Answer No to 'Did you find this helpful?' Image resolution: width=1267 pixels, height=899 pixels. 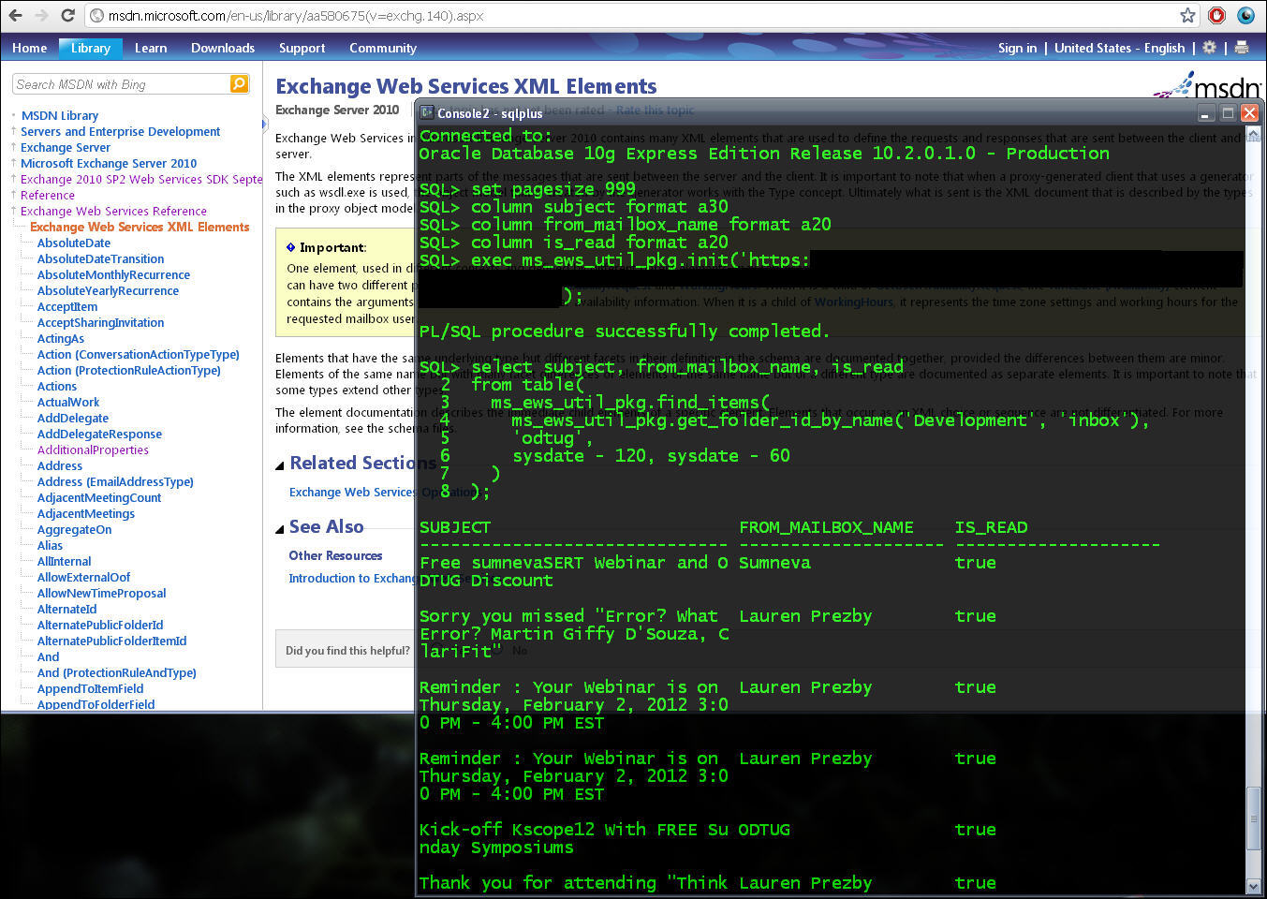[520, 650]
